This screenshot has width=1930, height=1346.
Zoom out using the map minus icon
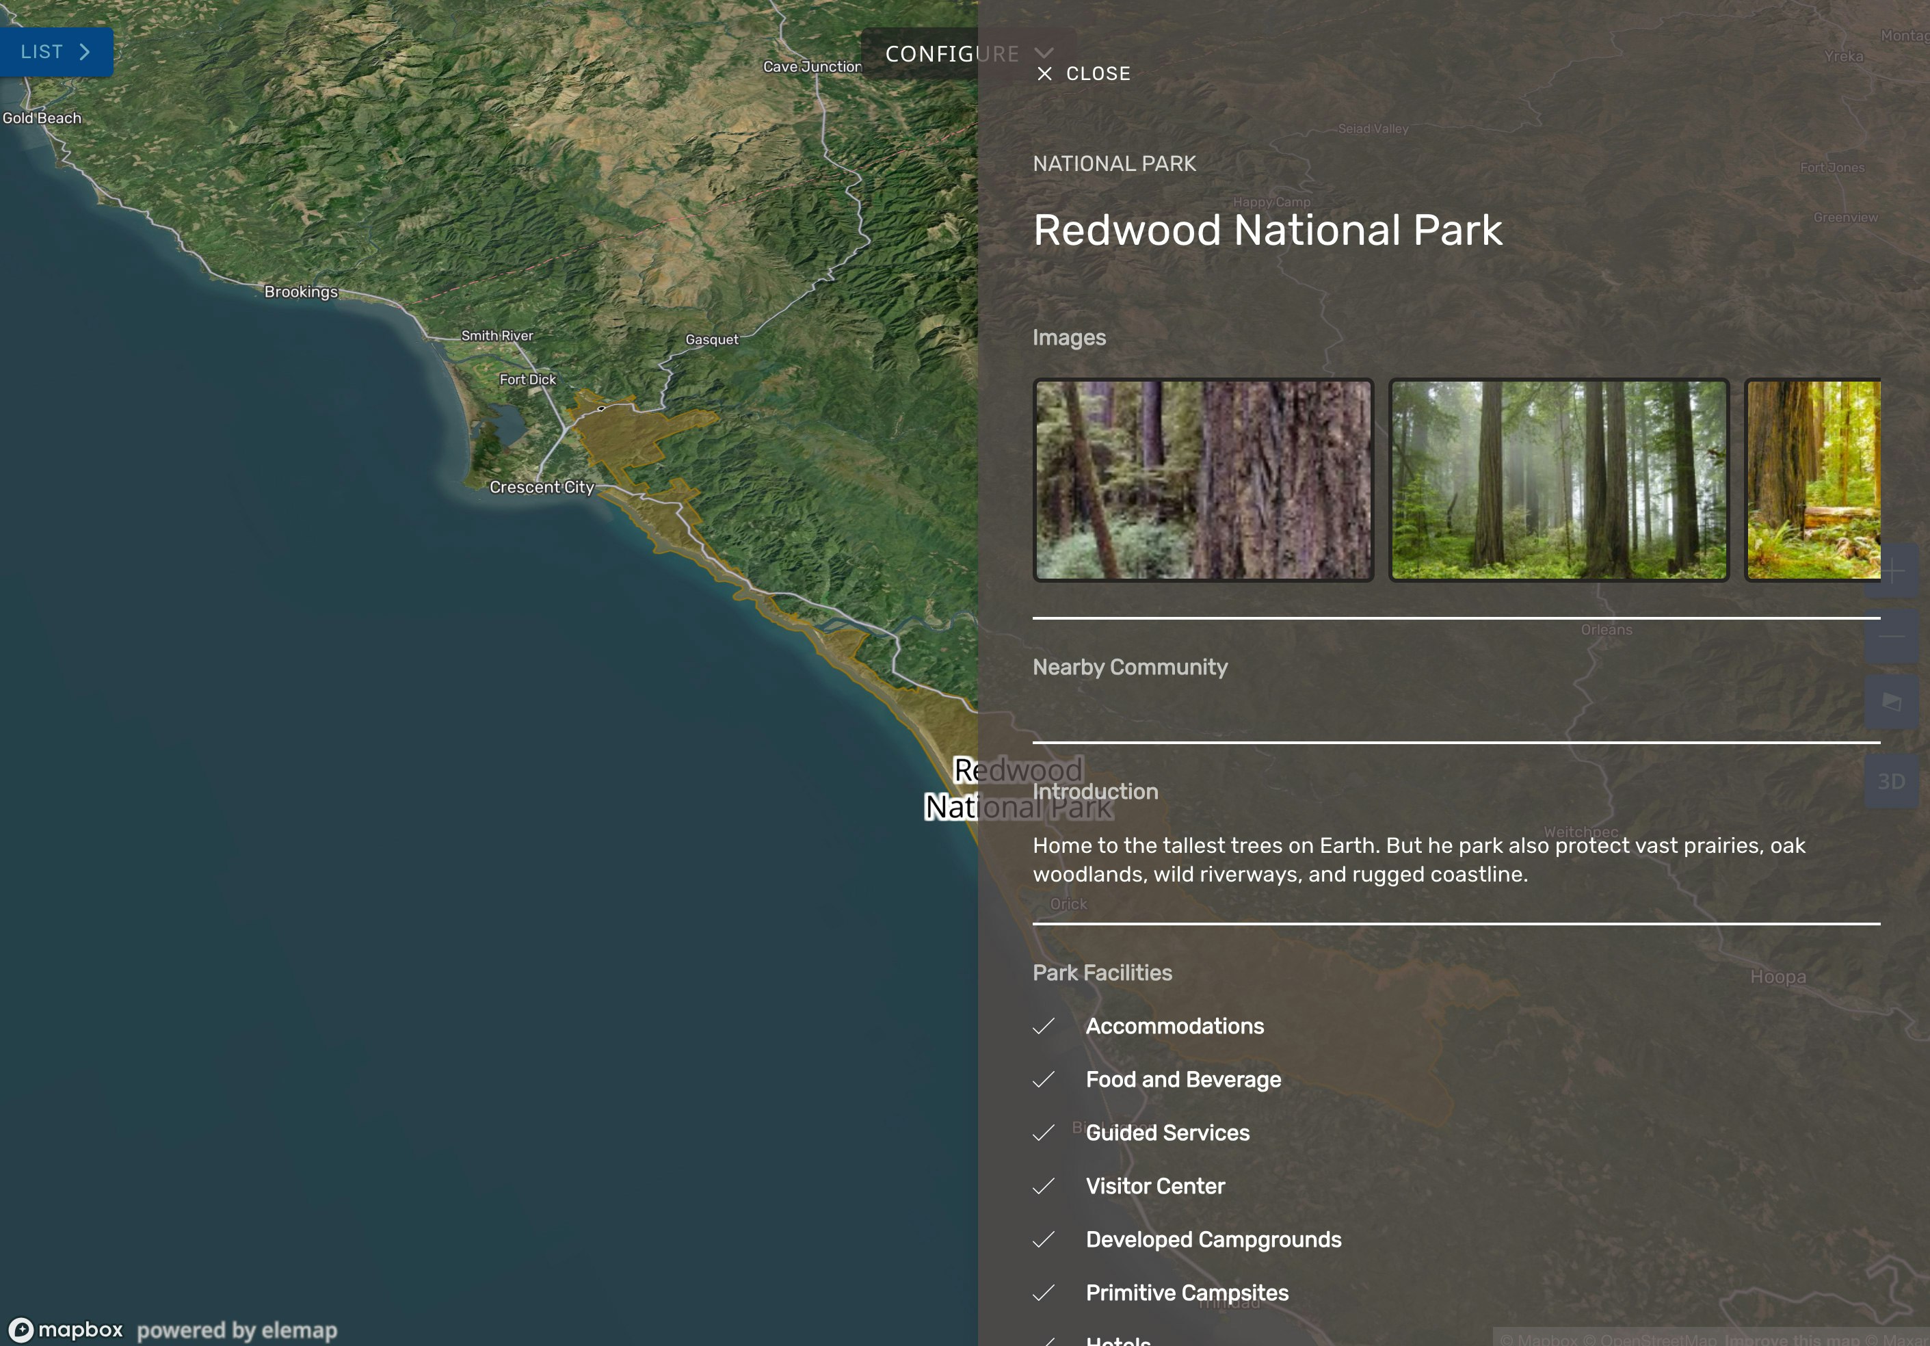click(x=1893, y=637)
